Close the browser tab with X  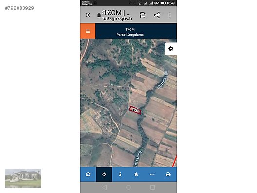88,15
